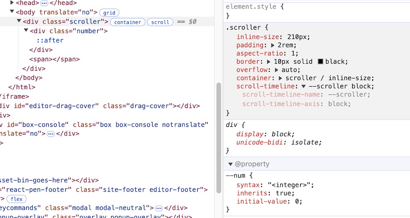Expand the box-console div ellipsis

51,134
